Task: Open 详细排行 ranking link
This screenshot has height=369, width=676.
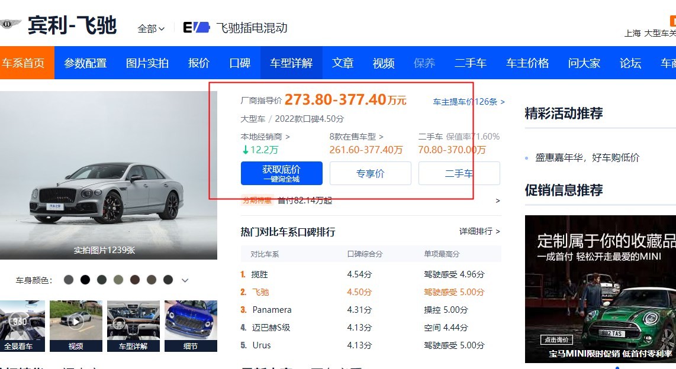Action: (x=479, y=231)
